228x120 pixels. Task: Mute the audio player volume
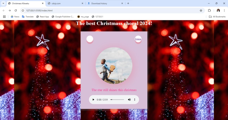[129, 100]
